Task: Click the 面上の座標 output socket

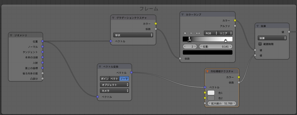Action: pos(42,68)
